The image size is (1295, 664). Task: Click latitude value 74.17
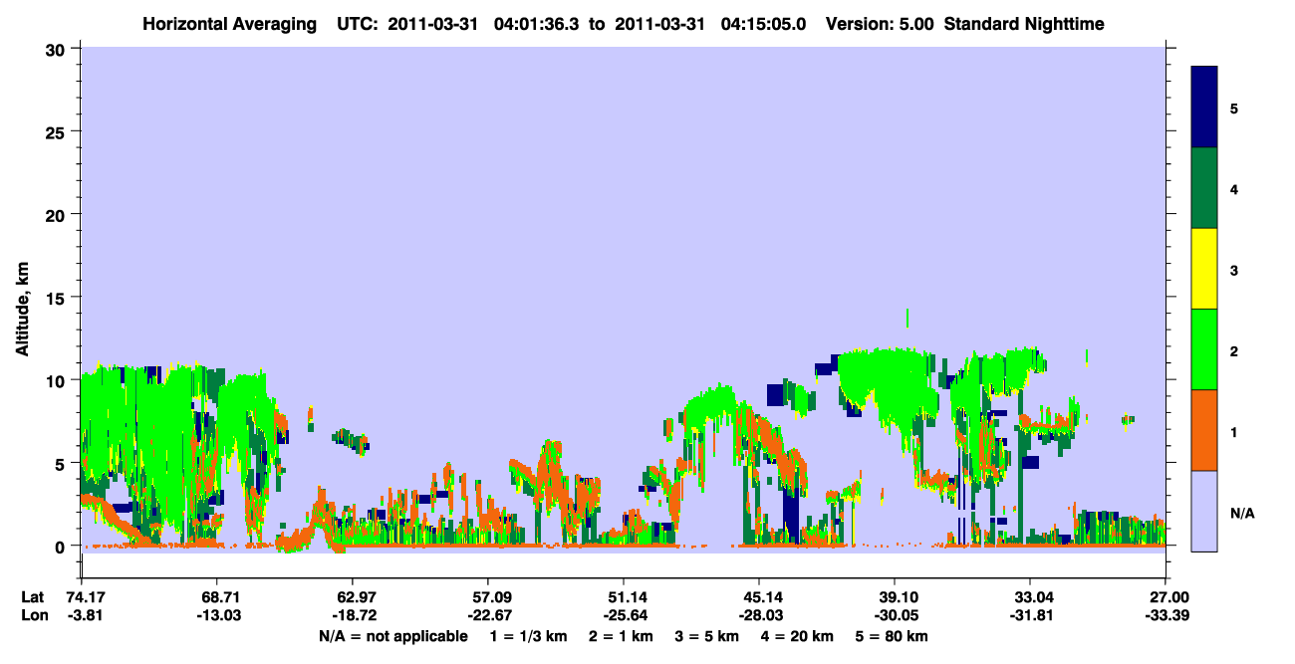85,597
